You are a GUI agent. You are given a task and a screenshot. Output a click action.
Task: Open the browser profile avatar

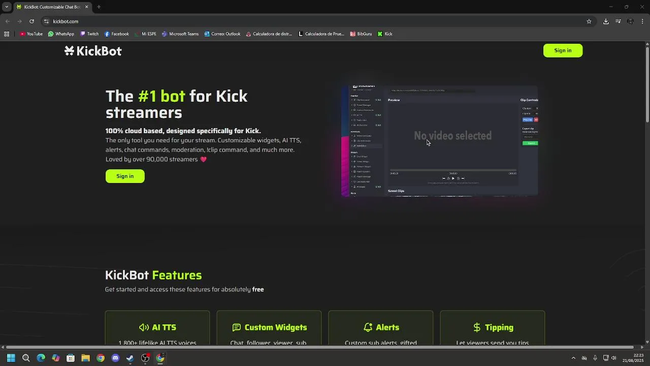click(630, 21)
